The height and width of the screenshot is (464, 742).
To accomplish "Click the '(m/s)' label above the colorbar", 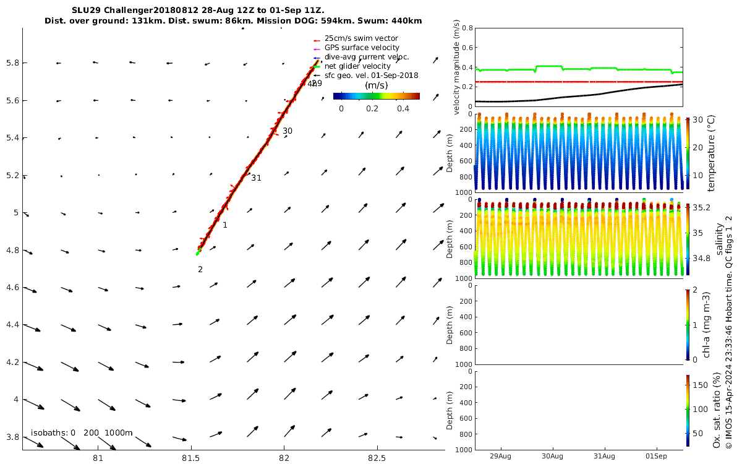I will [x=377, y=85].
